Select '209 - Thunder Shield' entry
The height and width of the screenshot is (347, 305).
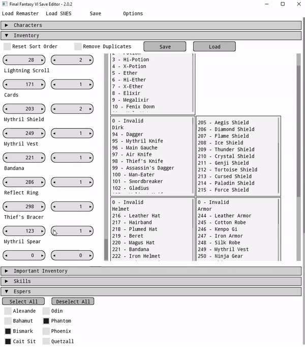click(226, 150)
